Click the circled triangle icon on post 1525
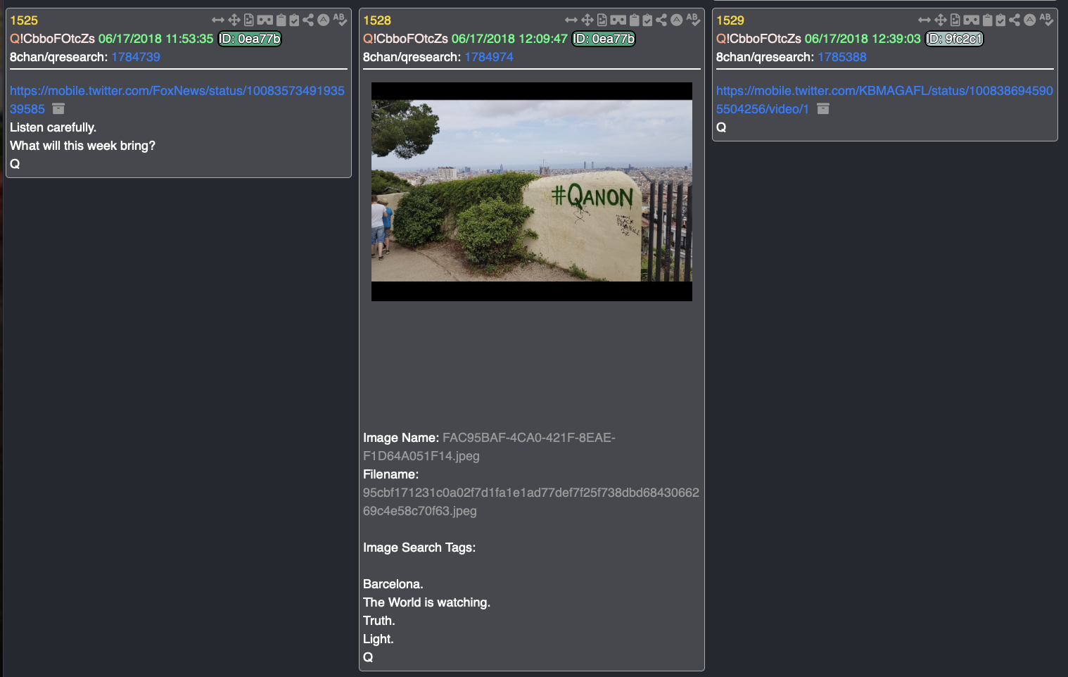1068x677 pixels. pos(324,20)
